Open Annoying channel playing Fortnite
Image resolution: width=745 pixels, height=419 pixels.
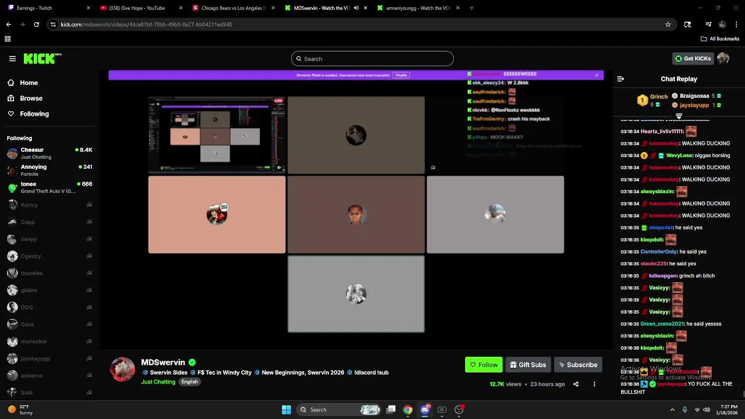click(x=49, y=170)
